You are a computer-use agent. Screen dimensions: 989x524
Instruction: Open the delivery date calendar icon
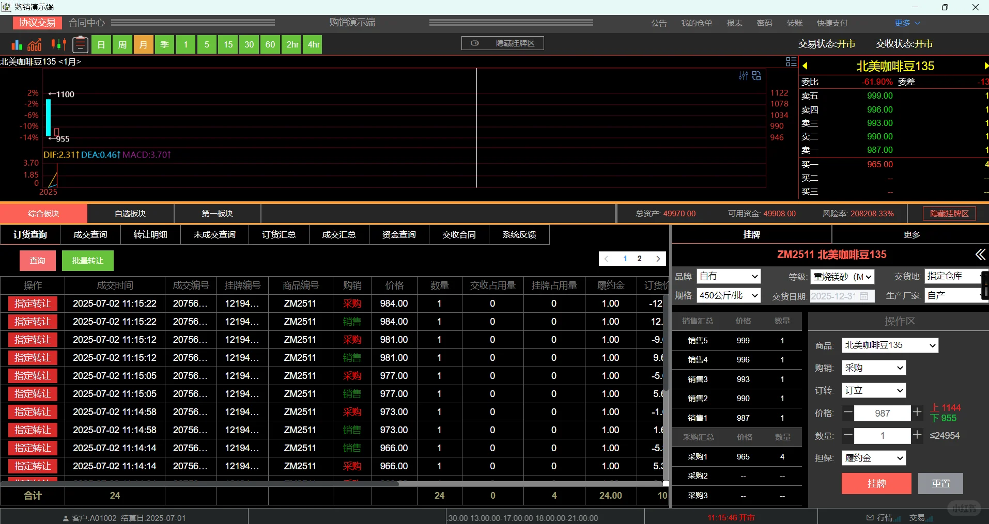point(864,296)
